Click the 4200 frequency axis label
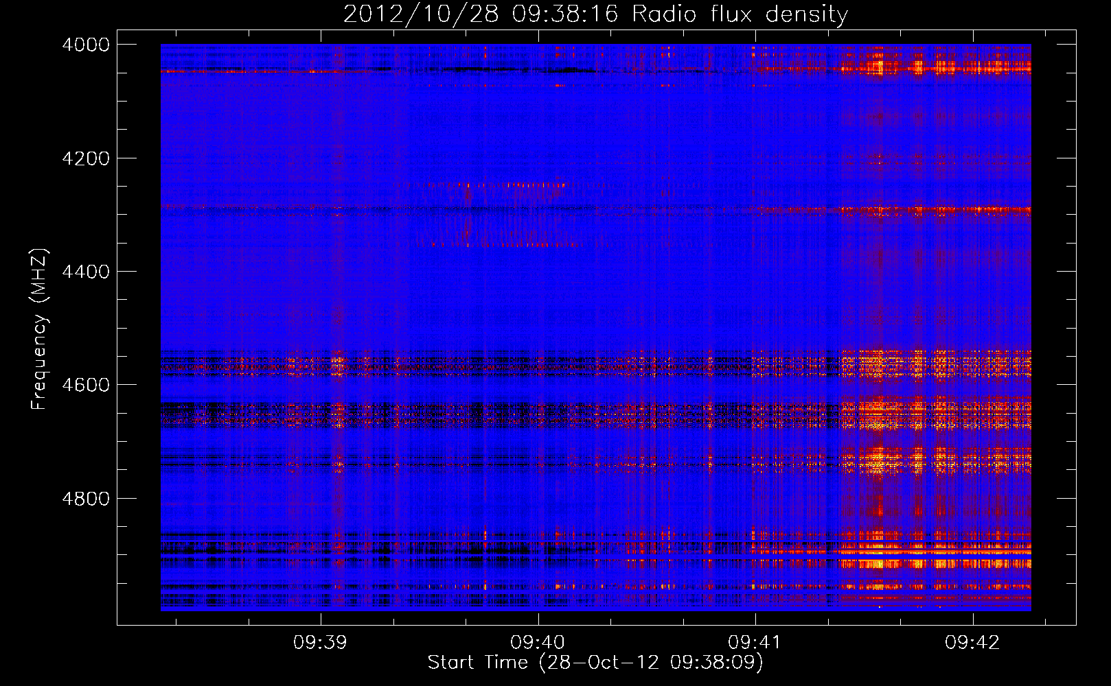The height and width of the screenshot is (686, 1111). 86,158
